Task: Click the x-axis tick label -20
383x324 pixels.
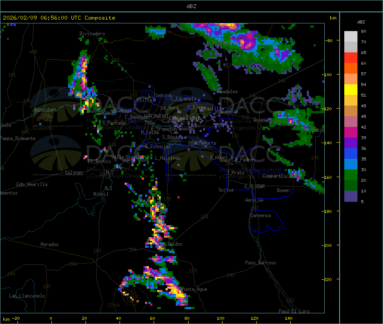Action: pos(16,318)
